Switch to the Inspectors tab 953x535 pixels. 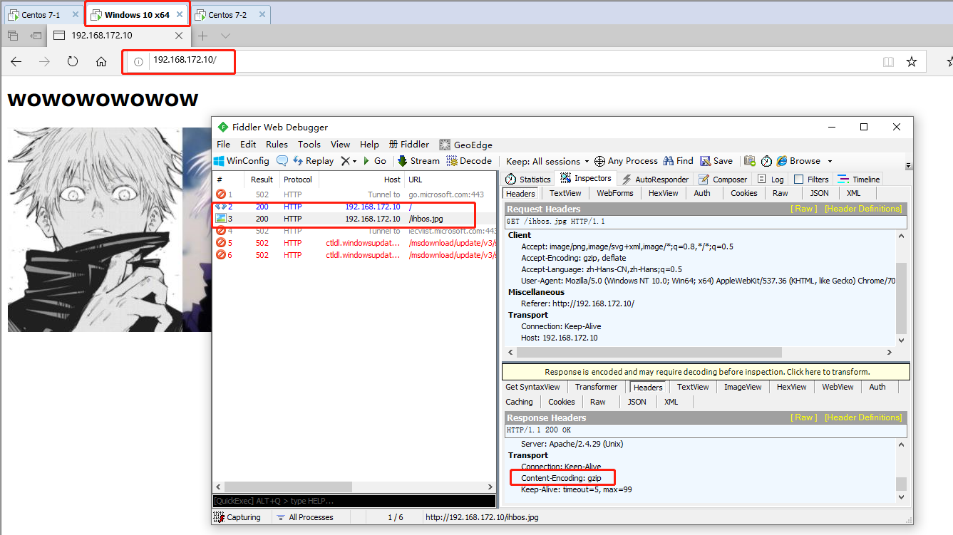tap(586, 178)
